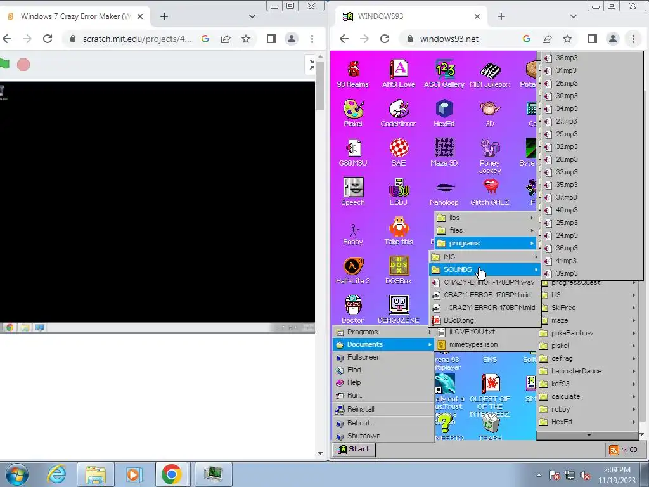Launch the ASCII Gallery icon
The image size is (649, 487).
click(444, 74)
